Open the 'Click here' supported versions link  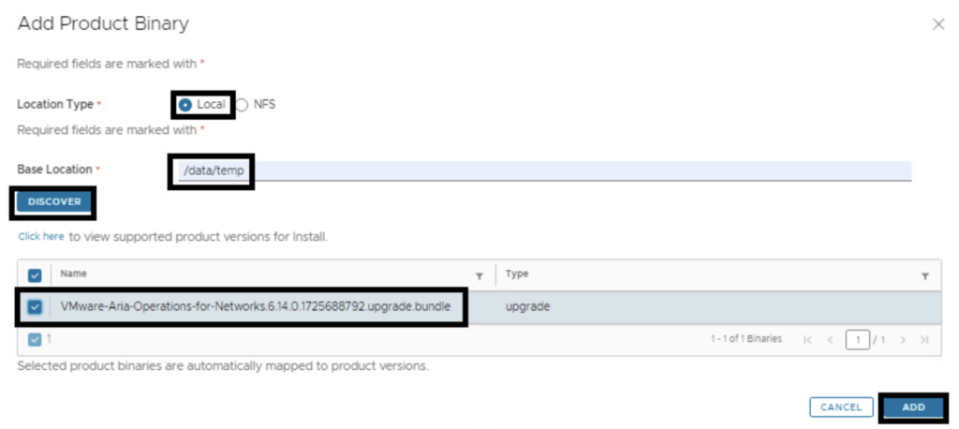coord(41,237)
